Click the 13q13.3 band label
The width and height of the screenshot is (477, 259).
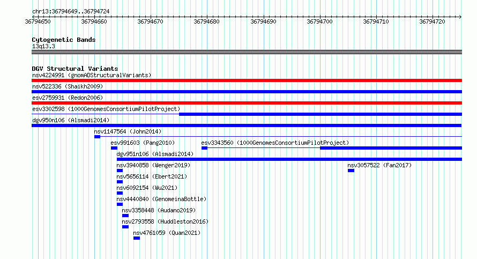point(43,46)
